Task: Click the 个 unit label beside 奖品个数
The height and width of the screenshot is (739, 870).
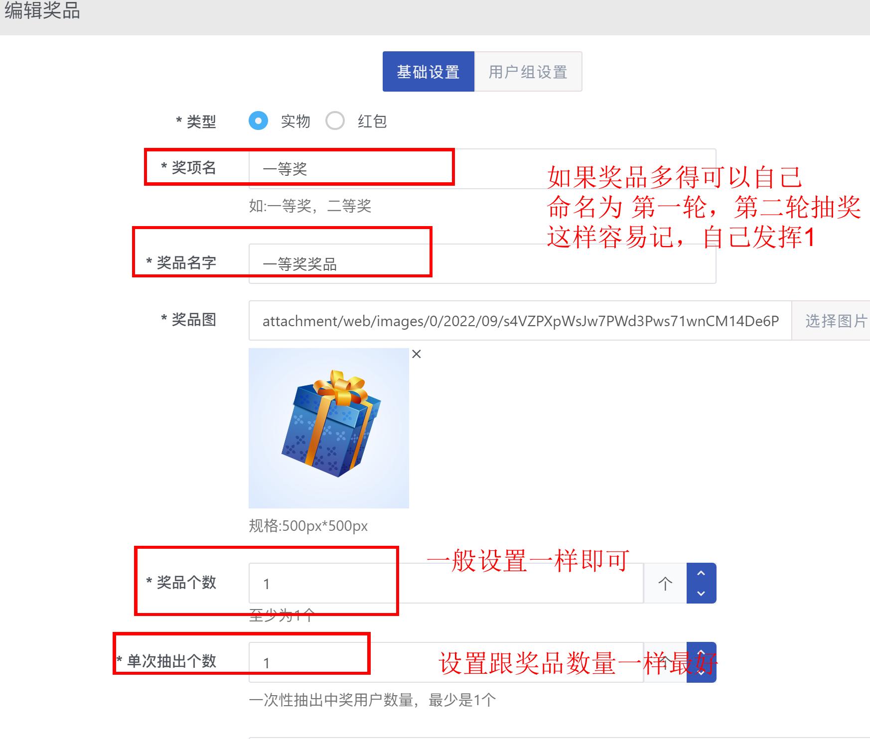Action: [x=665, y=583]
